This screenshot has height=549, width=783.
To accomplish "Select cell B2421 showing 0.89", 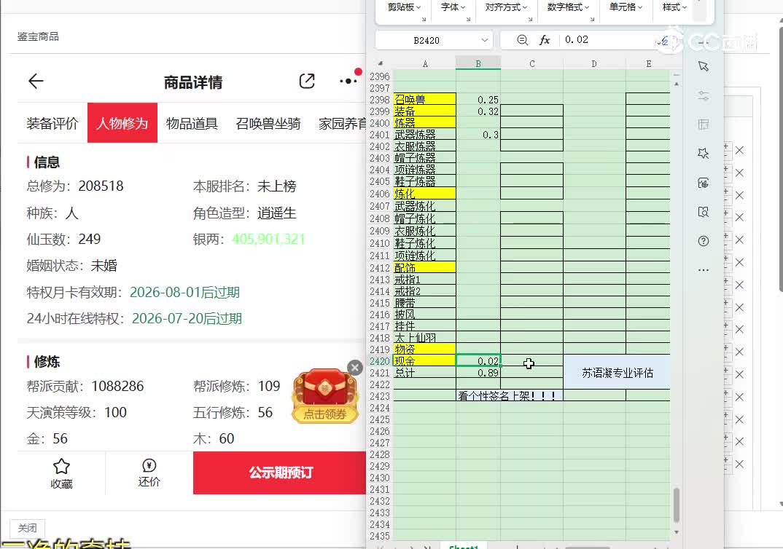I will click(x=478, y=373).
